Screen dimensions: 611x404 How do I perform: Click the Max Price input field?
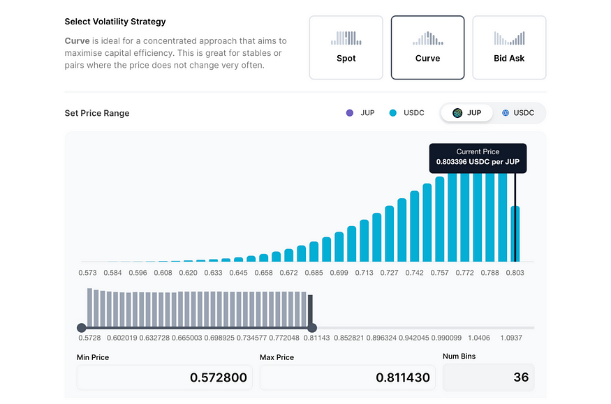pos(348,377)
